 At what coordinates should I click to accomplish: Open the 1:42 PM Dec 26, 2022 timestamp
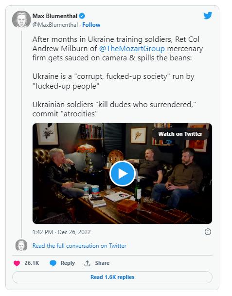pos(61,232)
